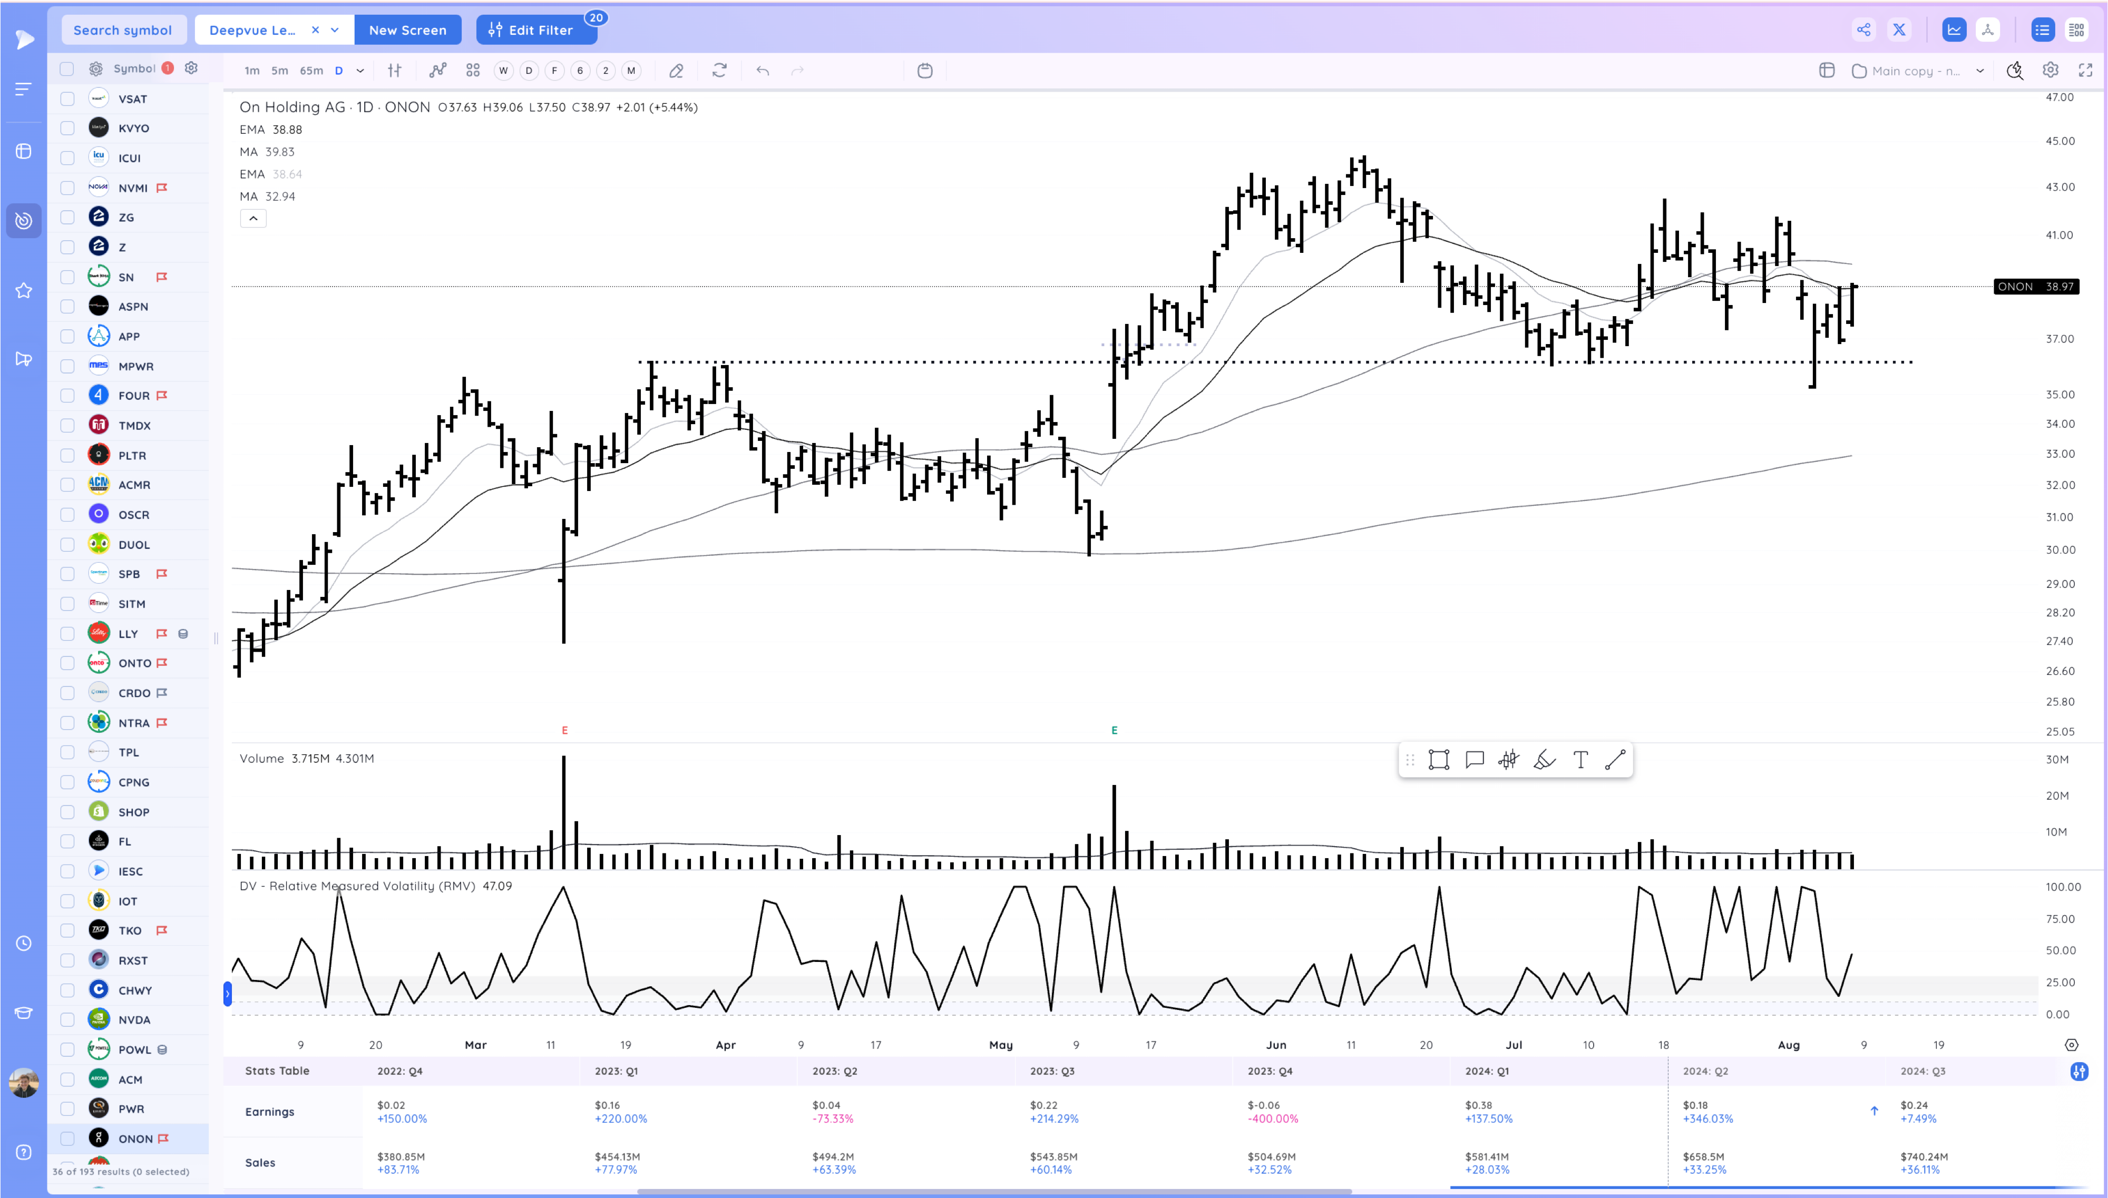This screenshot has width=2108, height=1198.
Task: Share screen on X (Twitter)
Action: pos(1899,30)
